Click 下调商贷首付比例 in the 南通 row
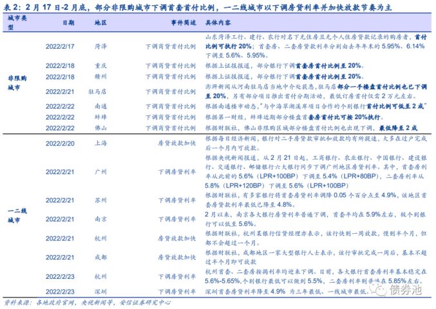Screen dimensions: 436x309 coord(171,106)
